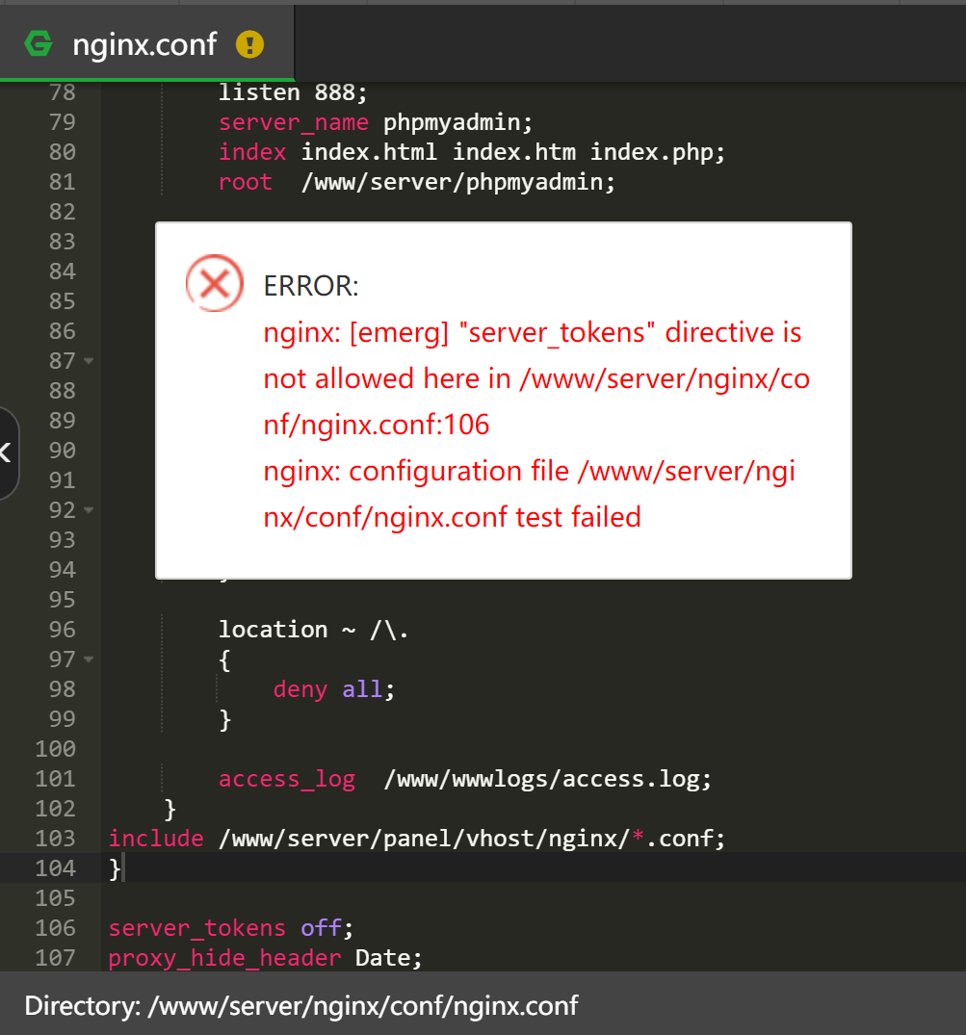This screenshot has width=966, height=1035.
Task: Place cursor on server_name phpmyadmin line
Action: click(x=375, y=122)
